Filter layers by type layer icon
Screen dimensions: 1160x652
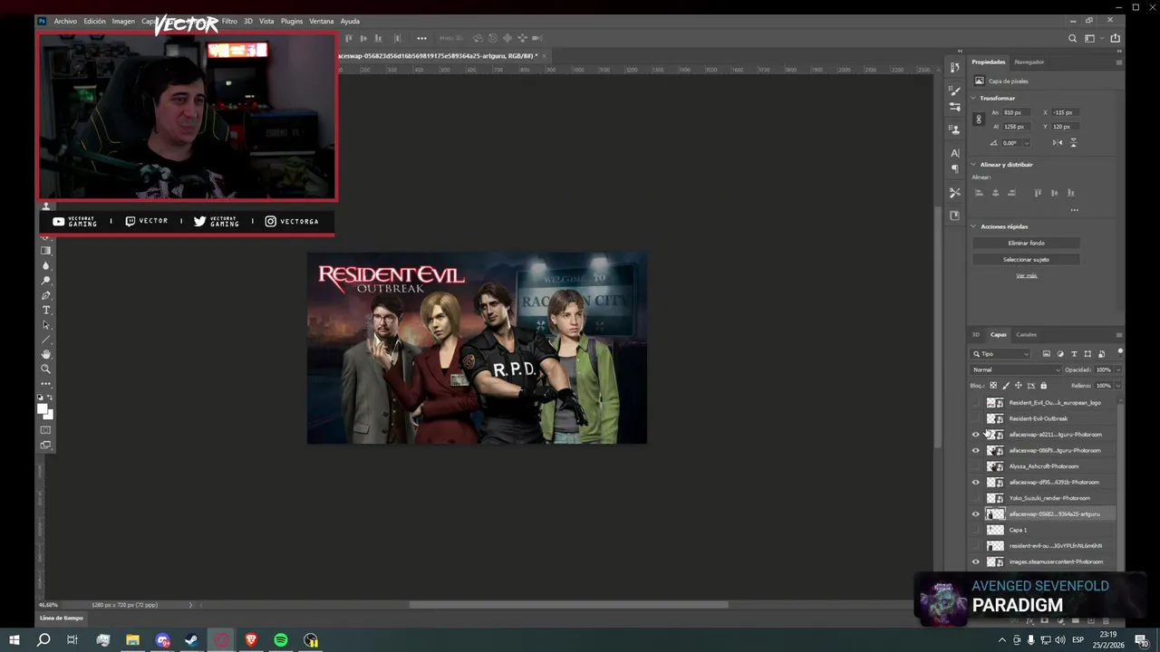point(1074,354)
